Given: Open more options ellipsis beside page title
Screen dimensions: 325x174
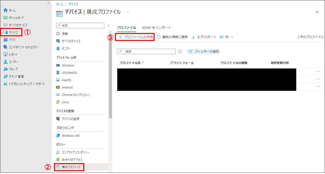Looking at the screenshot, I should [128, 12].
